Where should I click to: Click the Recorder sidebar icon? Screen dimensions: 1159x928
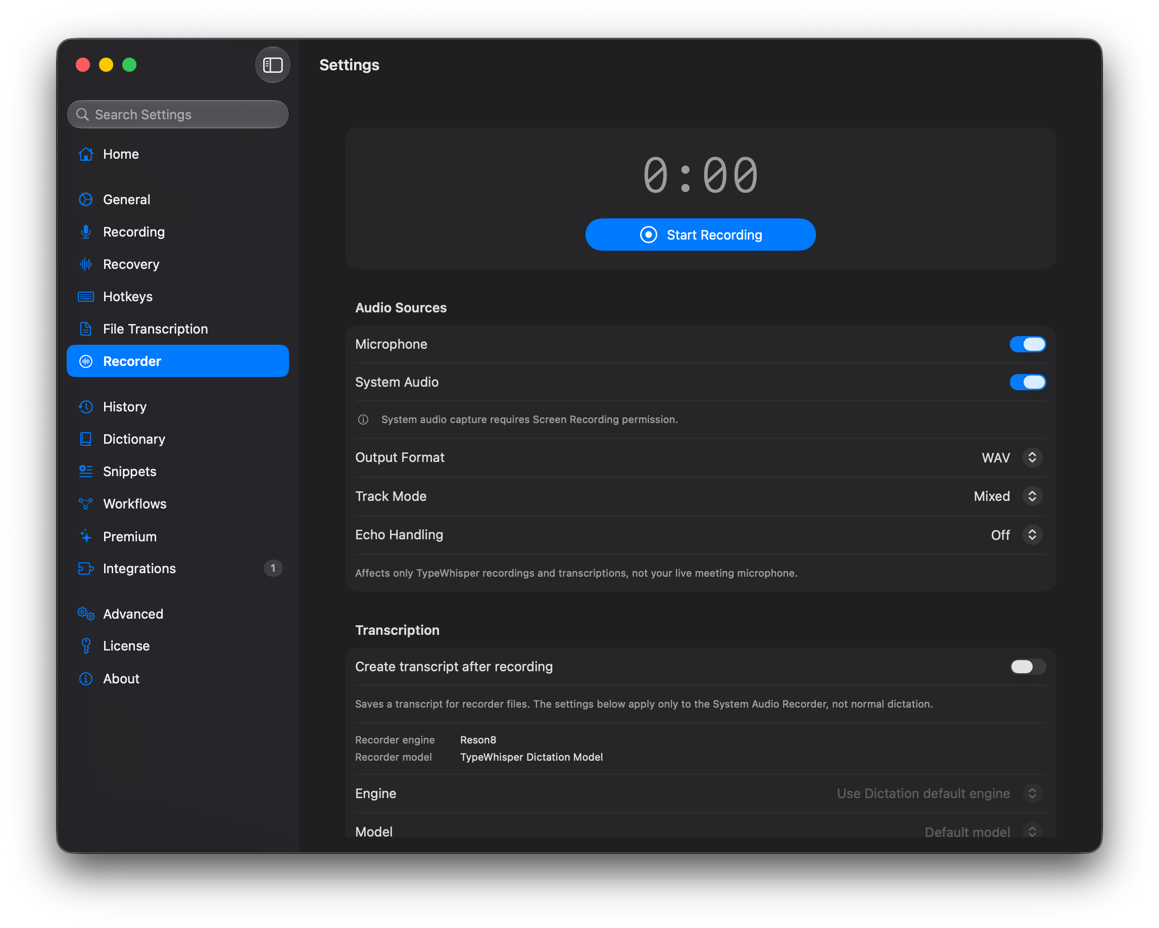click(85, 361)
